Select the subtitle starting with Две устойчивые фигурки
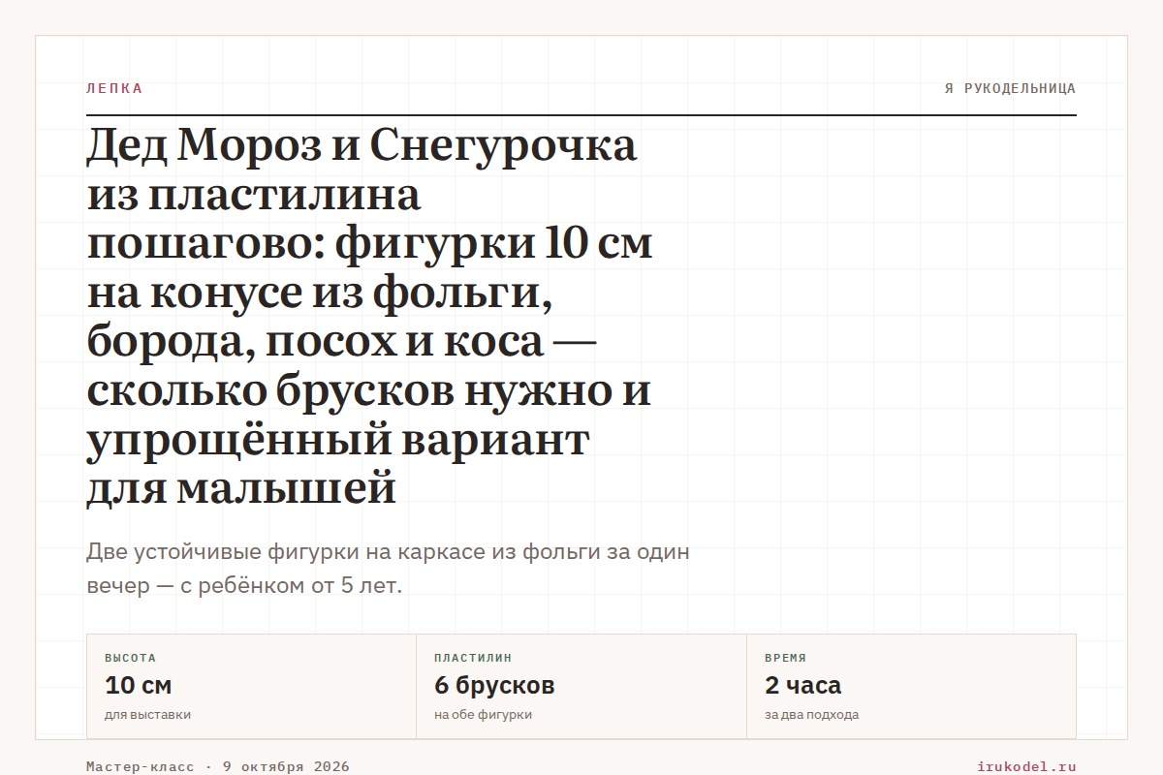The width and height of the screenshot is (1163, 775). [x=389, y=570]
